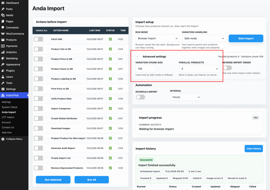Image resolution: width=270 pixels, height=190 pixels.
Task: Open the Run Mode dropdown
Action: (x=157, y=38)
